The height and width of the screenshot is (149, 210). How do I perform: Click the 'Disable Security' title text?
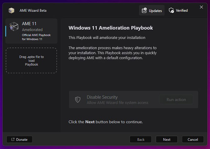click(x=102, y=97)
